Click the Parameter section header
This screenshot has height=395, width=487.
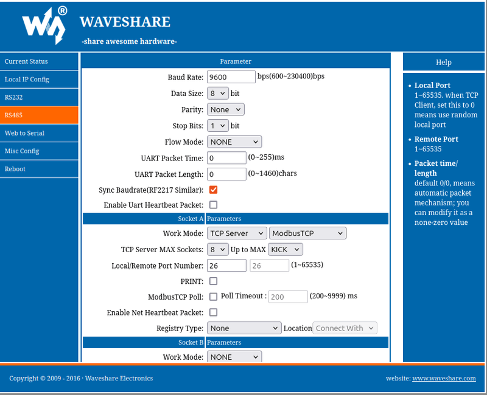236,61
